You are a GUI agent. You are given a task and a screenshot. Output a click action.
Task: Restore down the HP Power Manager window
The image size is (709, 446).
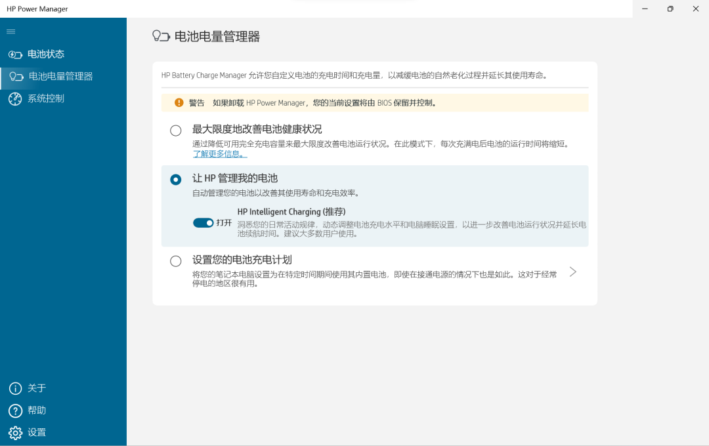click(670, 9)
